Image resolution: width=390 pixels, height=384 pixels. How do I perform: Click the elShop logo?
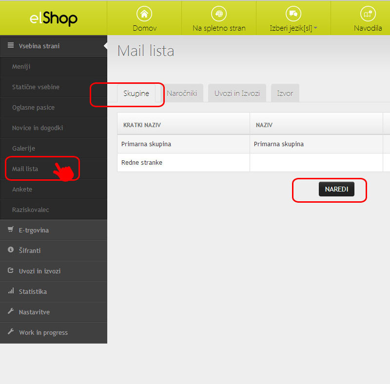pos(54,19)
